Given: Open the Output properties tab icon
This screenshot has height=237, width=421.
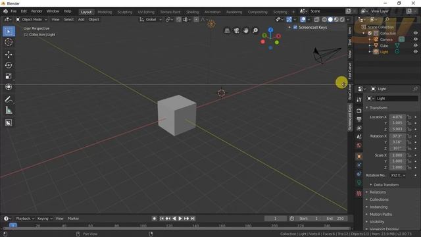Looking at the screenshot, I should click(x=359, y=119).
